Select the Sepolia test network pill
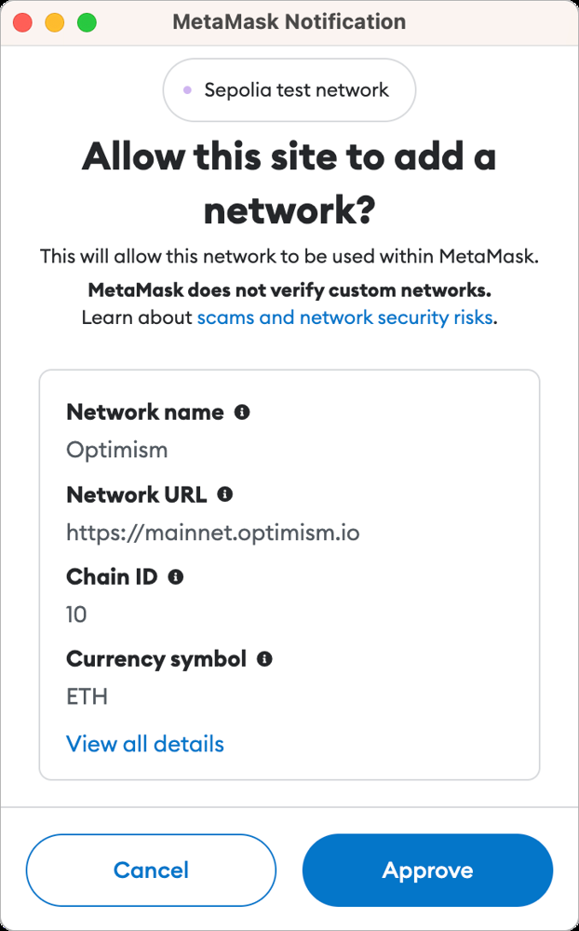Viewport: 579px width, 931px height. [289, 90]
